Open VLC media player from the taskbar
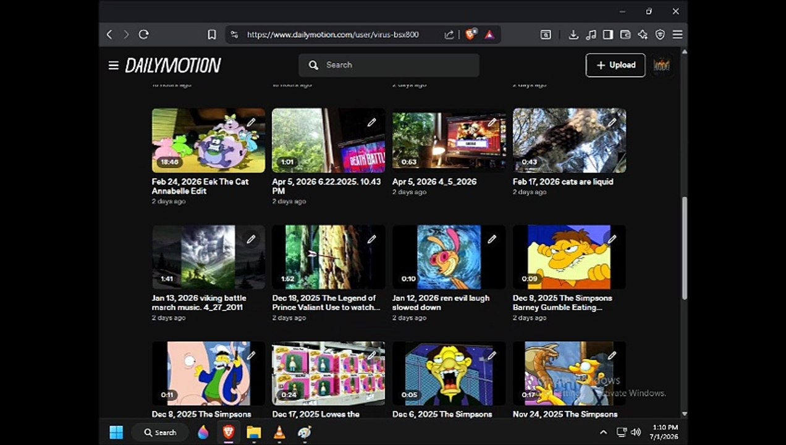The height and width of the screenshot is (445, 786). (x=279, y=432)
